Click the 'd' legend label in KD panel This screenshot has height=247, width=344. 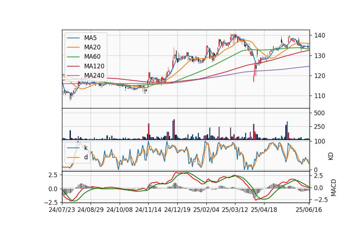86,158
